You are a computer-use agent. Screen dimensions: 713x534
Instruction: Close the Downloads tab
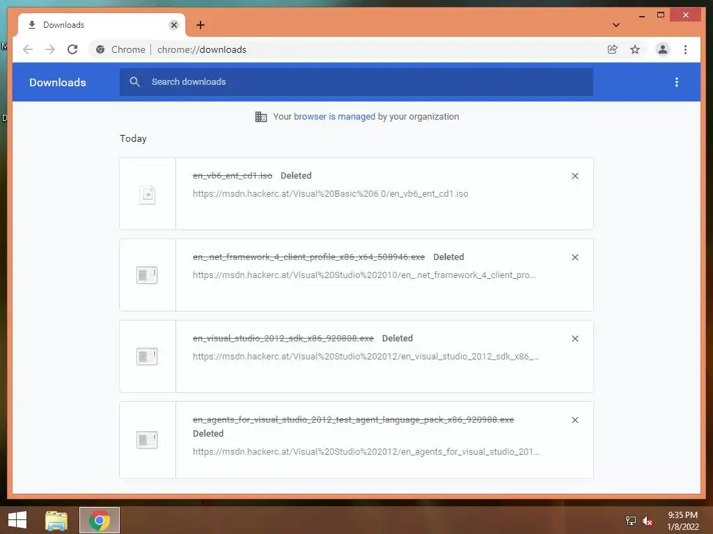pyautogui.click(x=173, y=25)
